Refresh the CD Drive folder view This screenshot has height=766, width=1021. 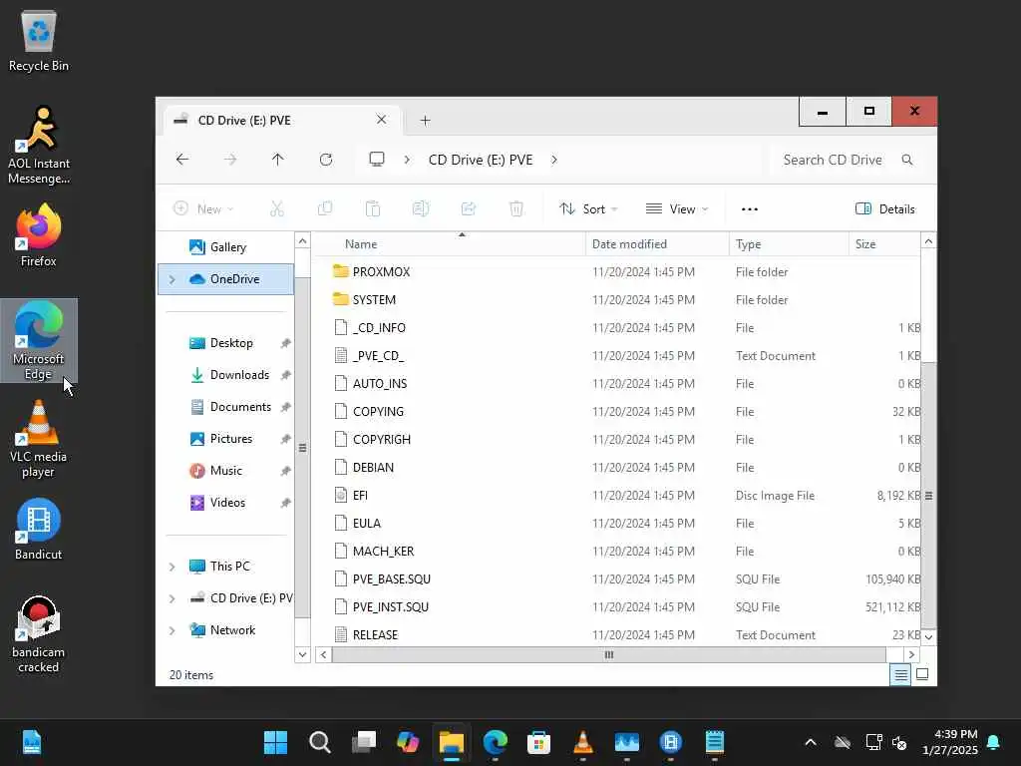coord(326,160)
